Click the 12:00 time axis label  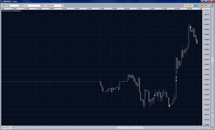pyautogui.click(x=26, y=9)
